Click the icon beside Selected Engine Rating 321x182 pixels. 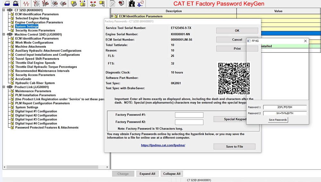click(12, 18)
